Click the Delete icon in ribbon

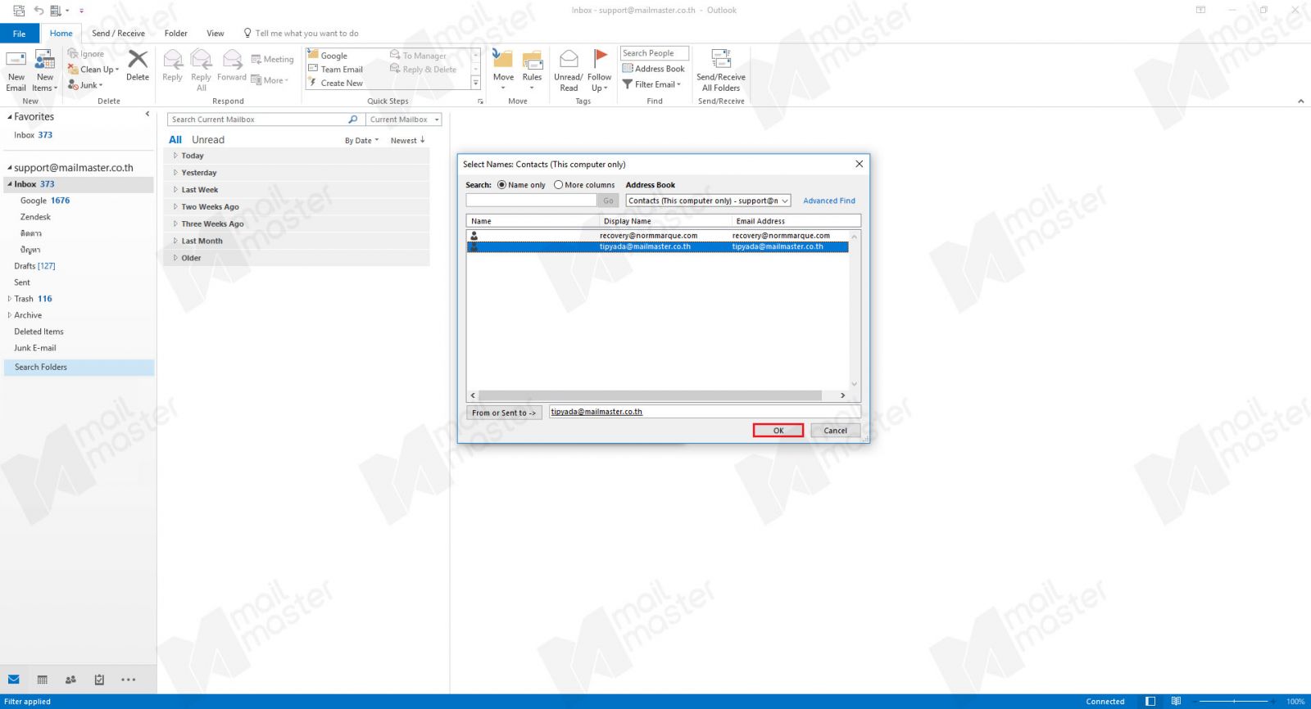coord(138,65)
